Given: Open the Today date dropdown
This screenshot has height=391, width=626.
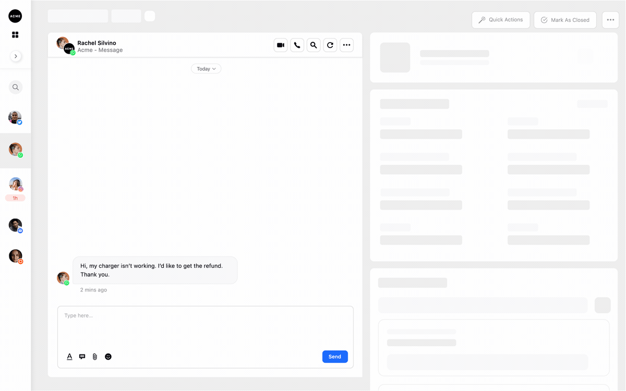Looking at the screenshot, I should click(206, 69).
